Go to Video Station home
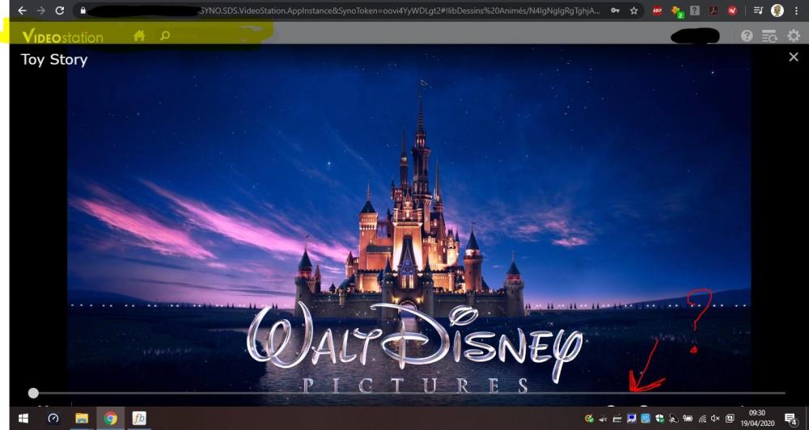 (x=139, y=36)
